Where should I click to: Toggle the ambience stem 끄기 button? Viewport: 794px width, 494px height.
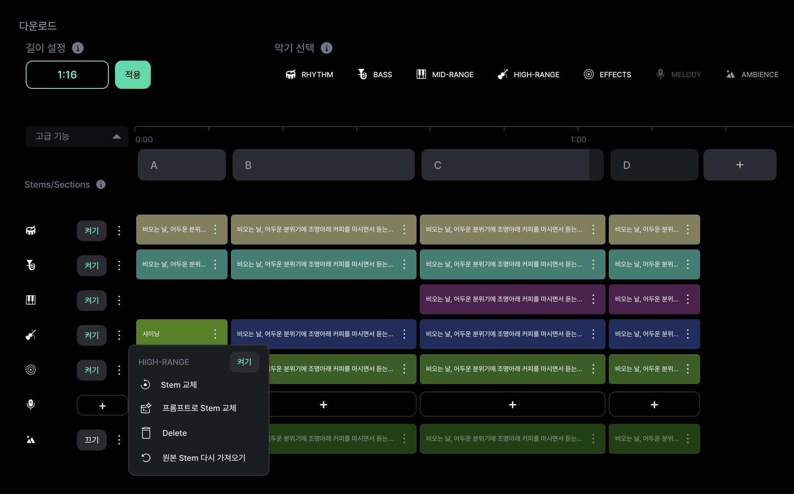(x=91, y=440)
